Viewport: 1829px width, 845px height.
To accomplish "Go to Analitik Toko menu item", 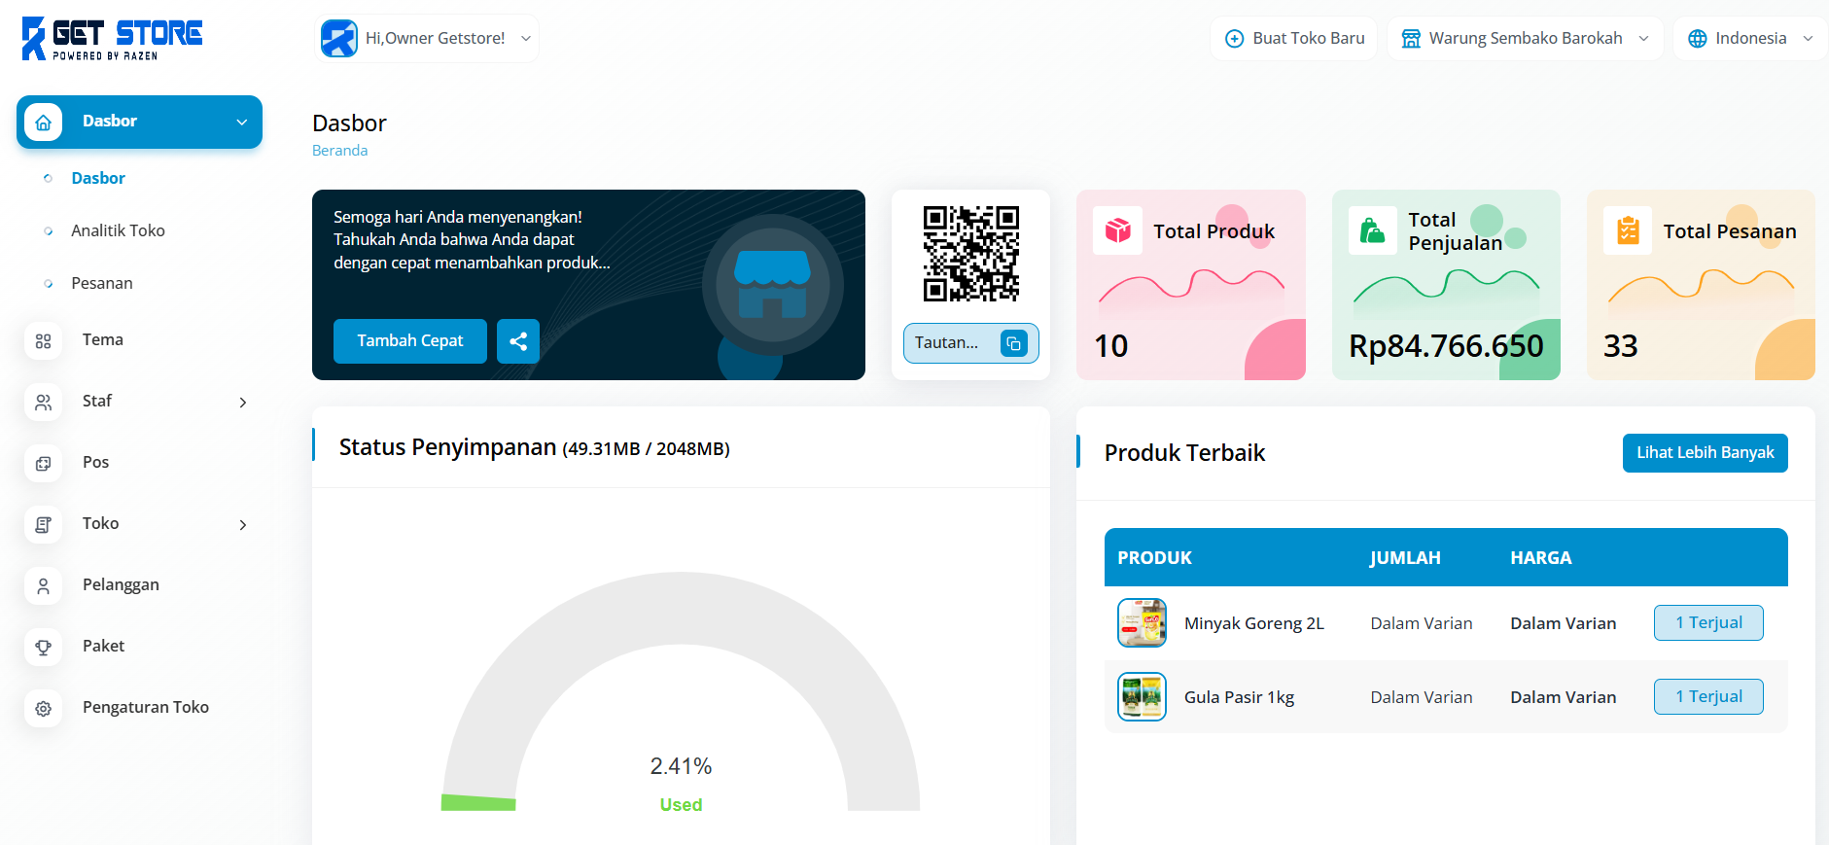I will (118, 230).
